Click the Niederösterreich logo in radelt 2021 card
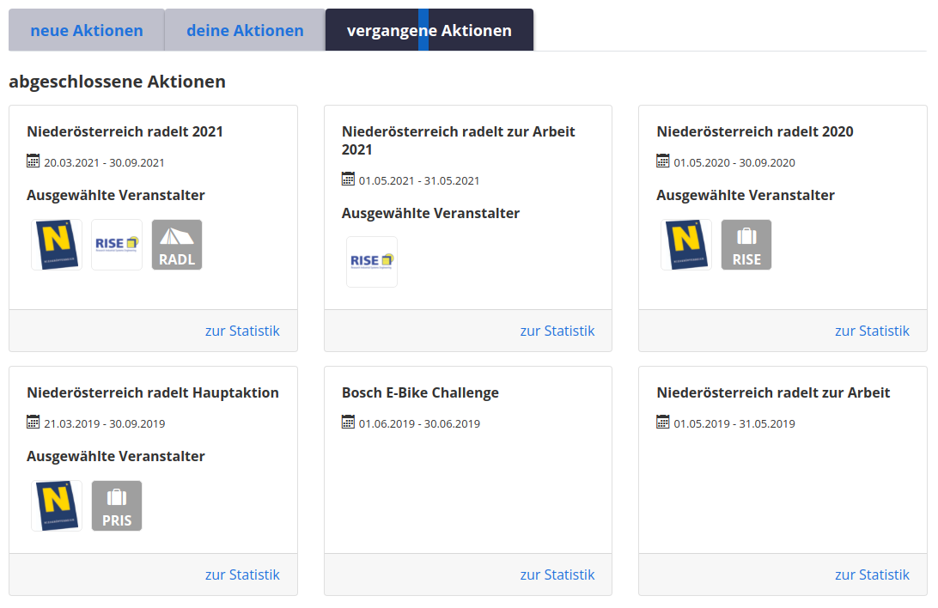This screenshot has height=608, width=938. click(x=57, y=245)
